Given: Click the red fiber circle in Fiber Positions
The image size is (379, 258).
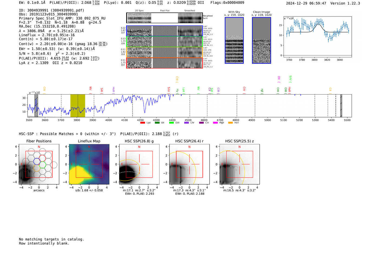Looking at the screenshot, I should click(x=42, y=158).
